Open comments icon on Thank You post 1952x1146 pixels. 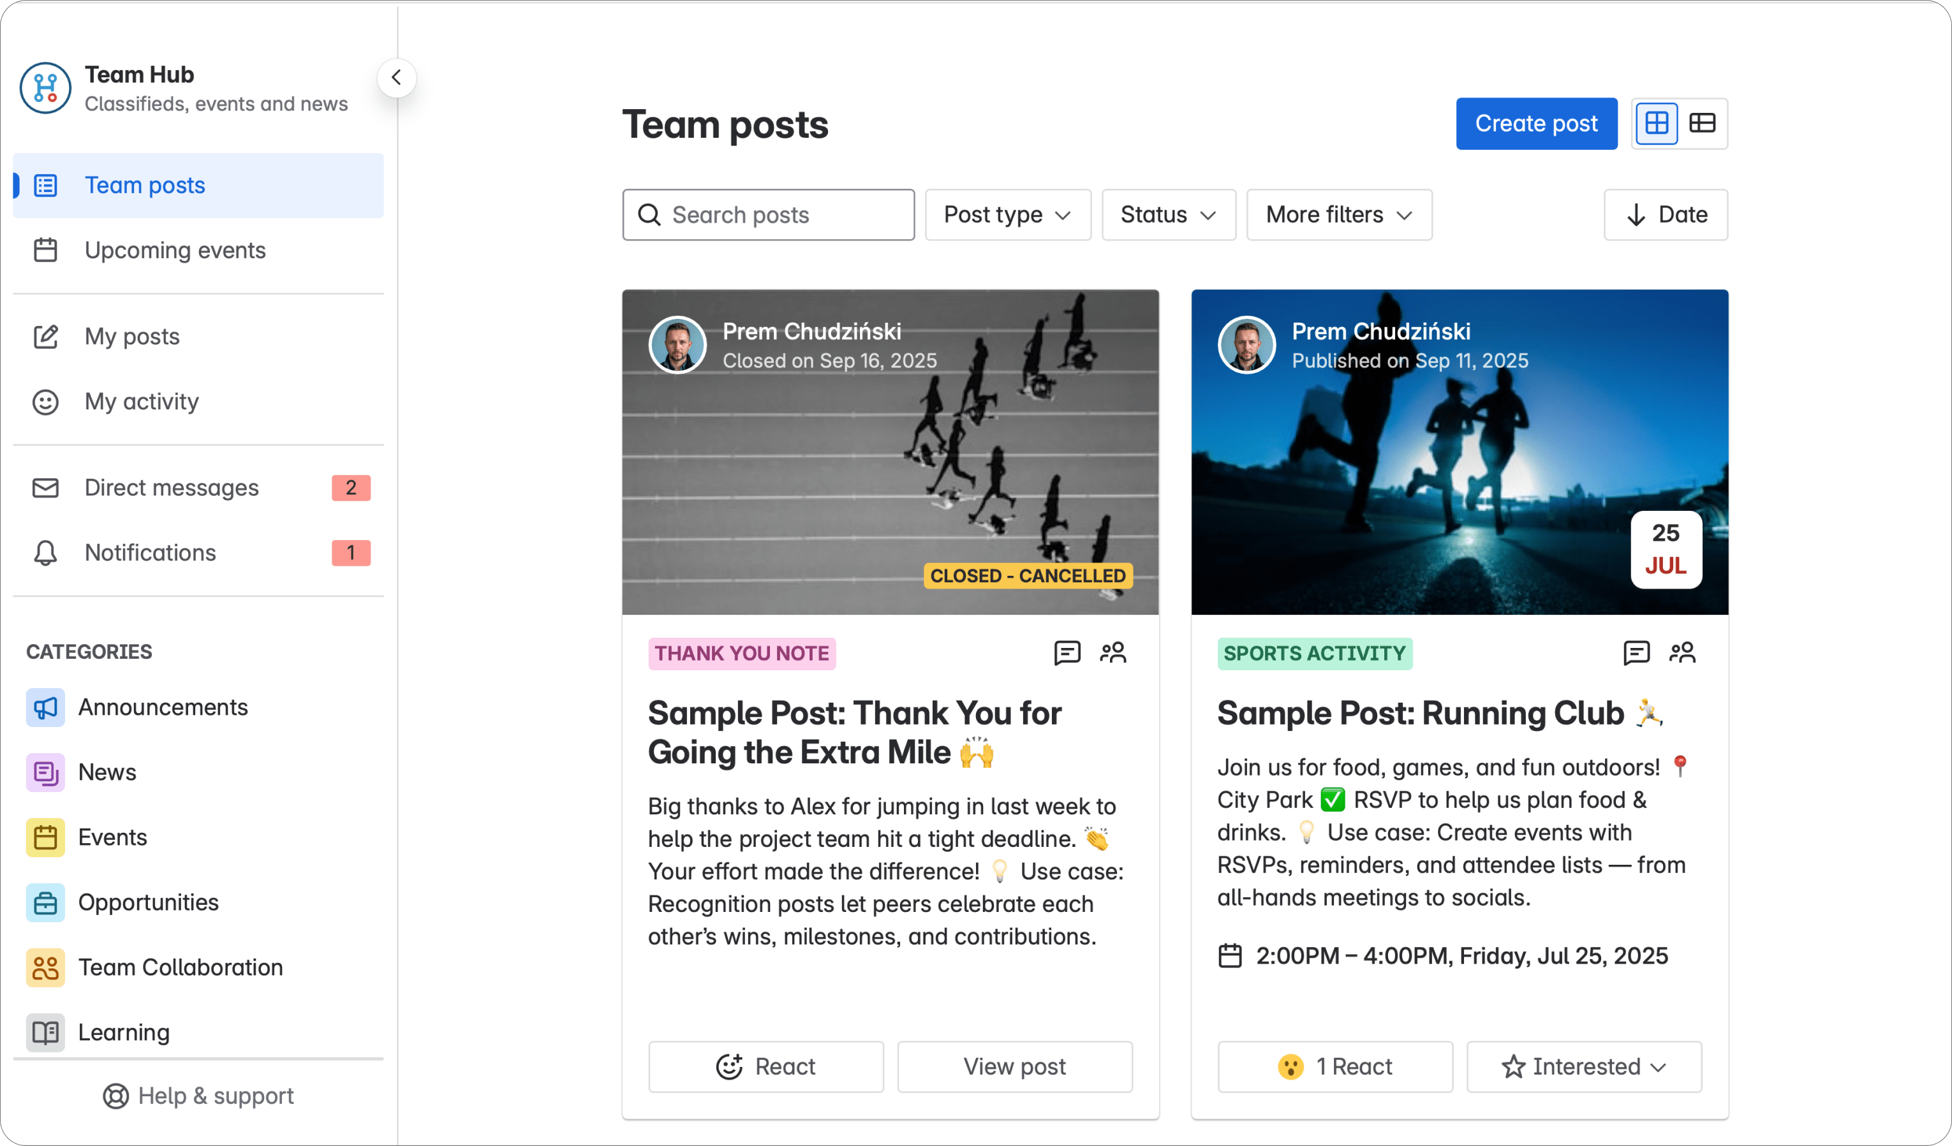(1067, 653)
